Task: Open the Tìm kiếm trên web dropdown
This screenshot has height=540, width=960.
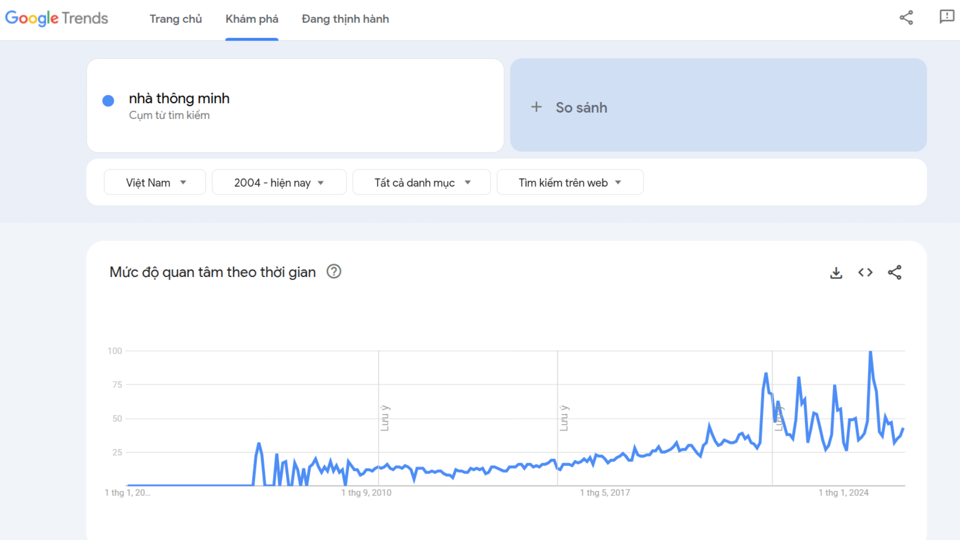Action: [570, 182]
